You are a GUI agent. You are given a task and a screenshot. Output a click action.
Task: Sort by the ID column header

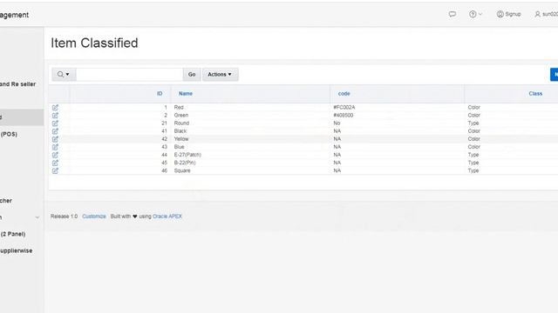click(160, 94)
